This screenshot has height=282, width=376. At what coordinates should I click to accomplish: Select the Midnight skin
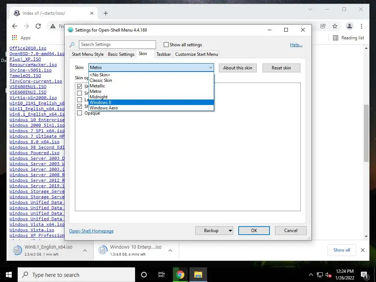(151, 97)
